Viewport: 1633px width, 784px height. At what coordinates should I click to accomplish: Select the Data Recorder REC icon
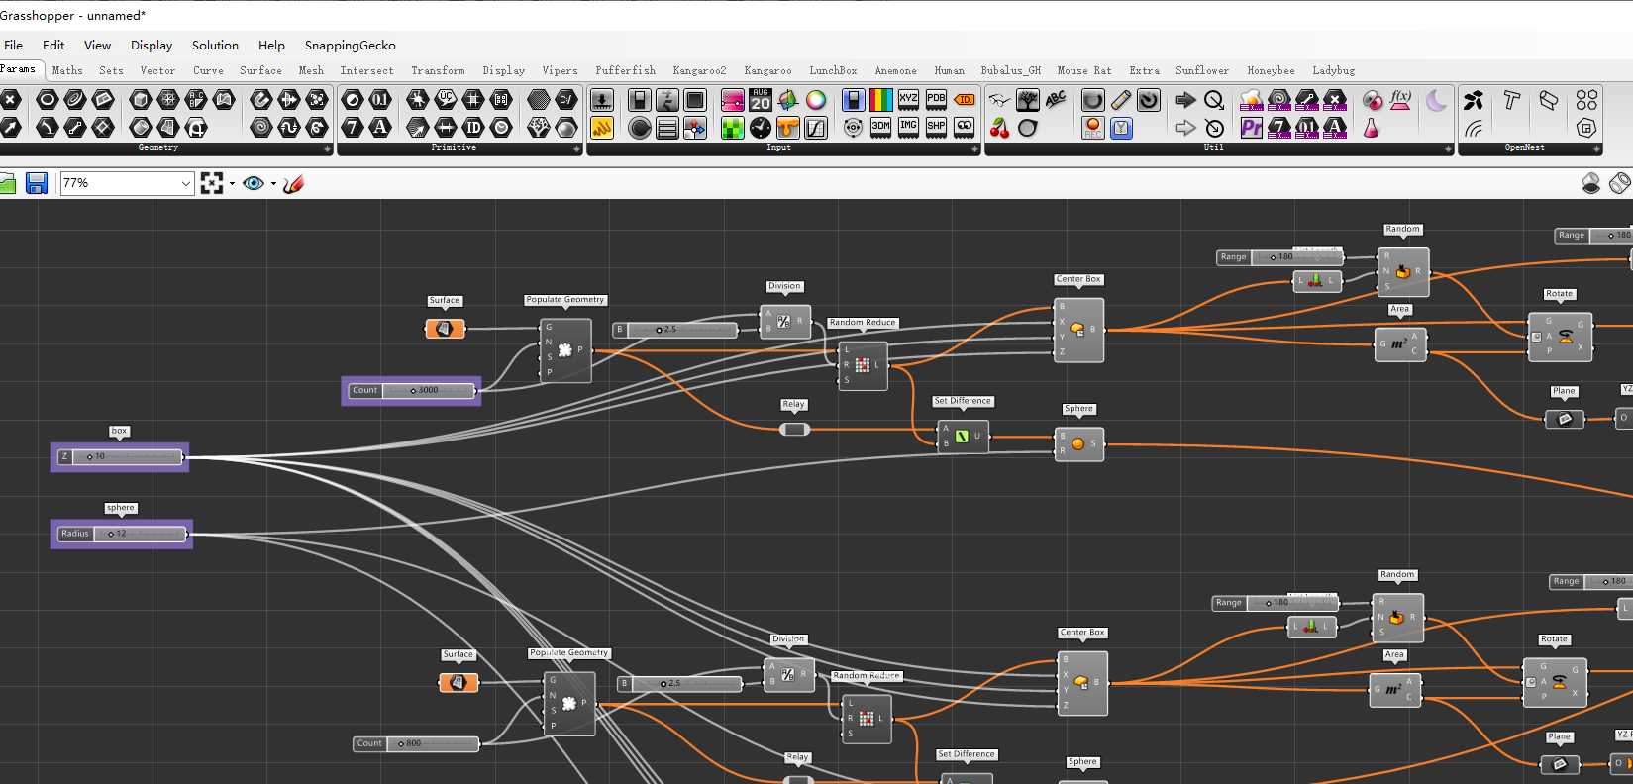click(x=1092, y=128)
